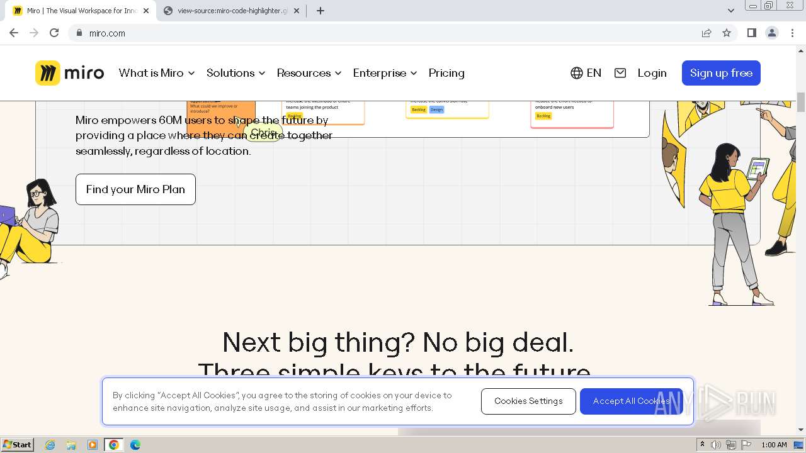This screenshot has height=453, width=806.
Task: Expand the What is Miro menu
Action: 157,73
